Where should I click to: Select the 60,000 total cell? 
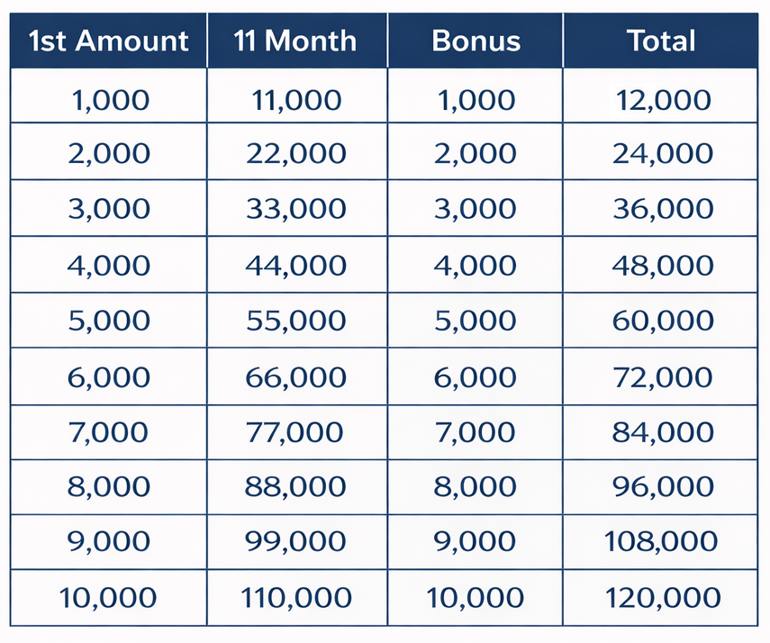pyautogui.click(x=663, y=321)
